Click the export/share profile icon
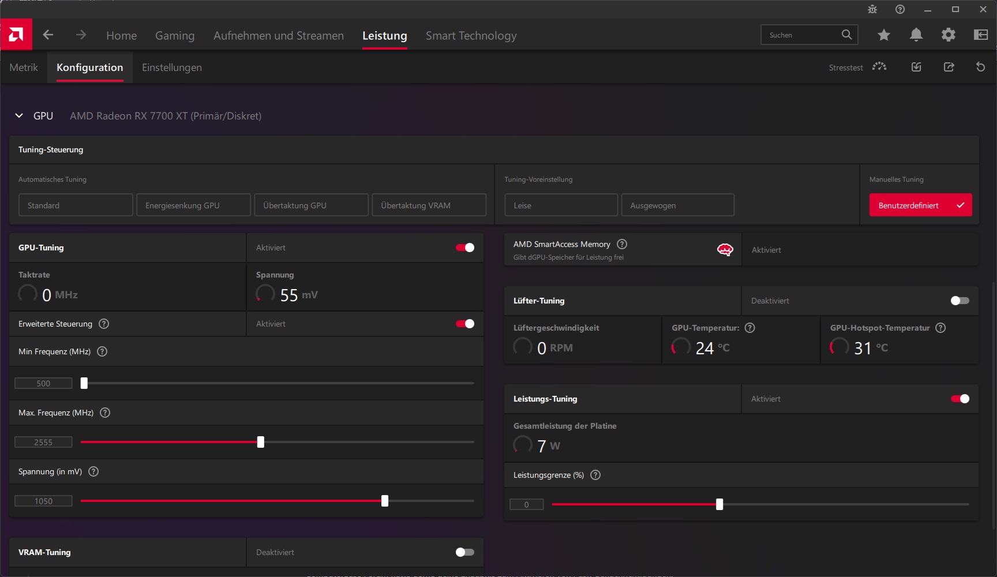The image size is (997, 577). (x=949, y=67)
